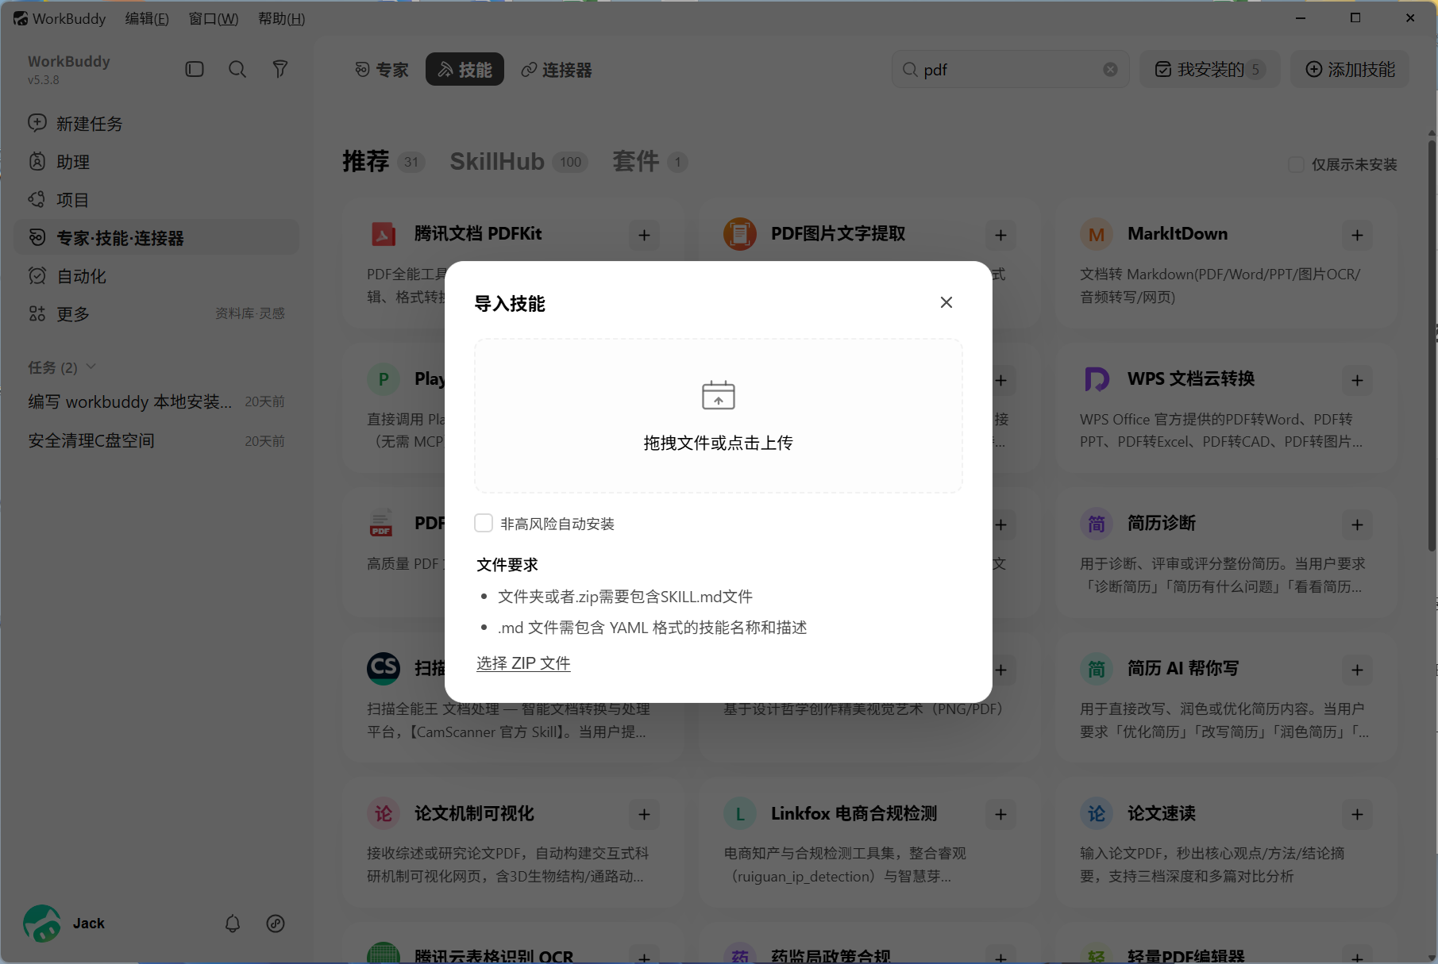The image size is (1438, 964).
Task: Click the filter funnel icon in sidebar header
Action: (x=280, y=70)
